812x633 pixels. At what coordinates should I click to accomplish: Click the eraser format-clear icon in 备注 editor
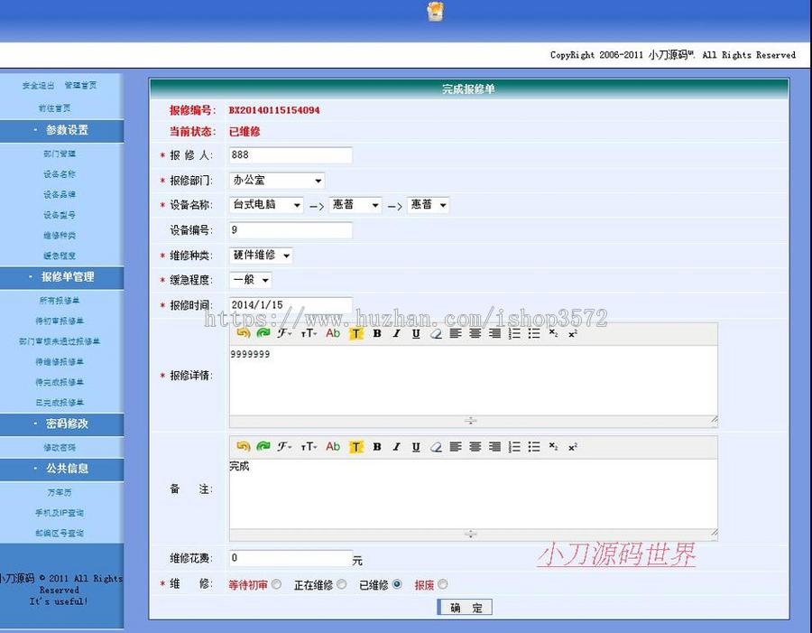point(438,446)
